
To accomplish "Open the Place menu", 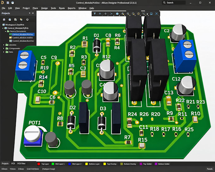I will tap(35, 8).
